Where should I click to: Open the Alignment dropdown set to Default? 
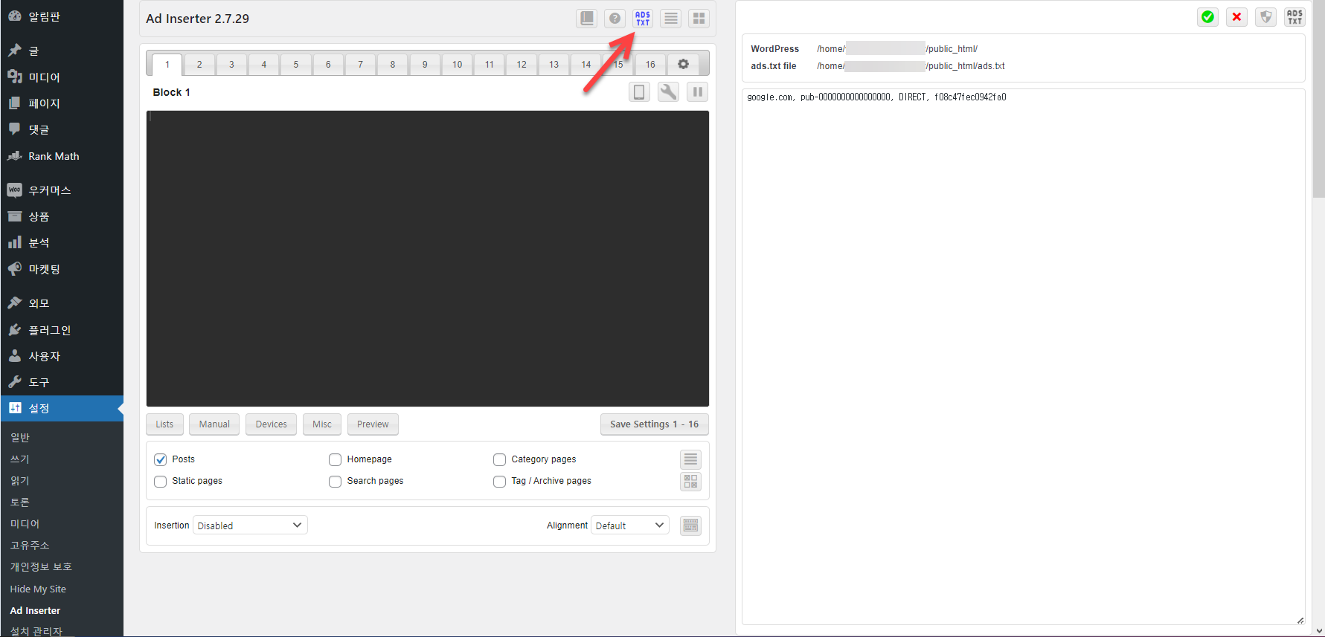tap(630, 526)
